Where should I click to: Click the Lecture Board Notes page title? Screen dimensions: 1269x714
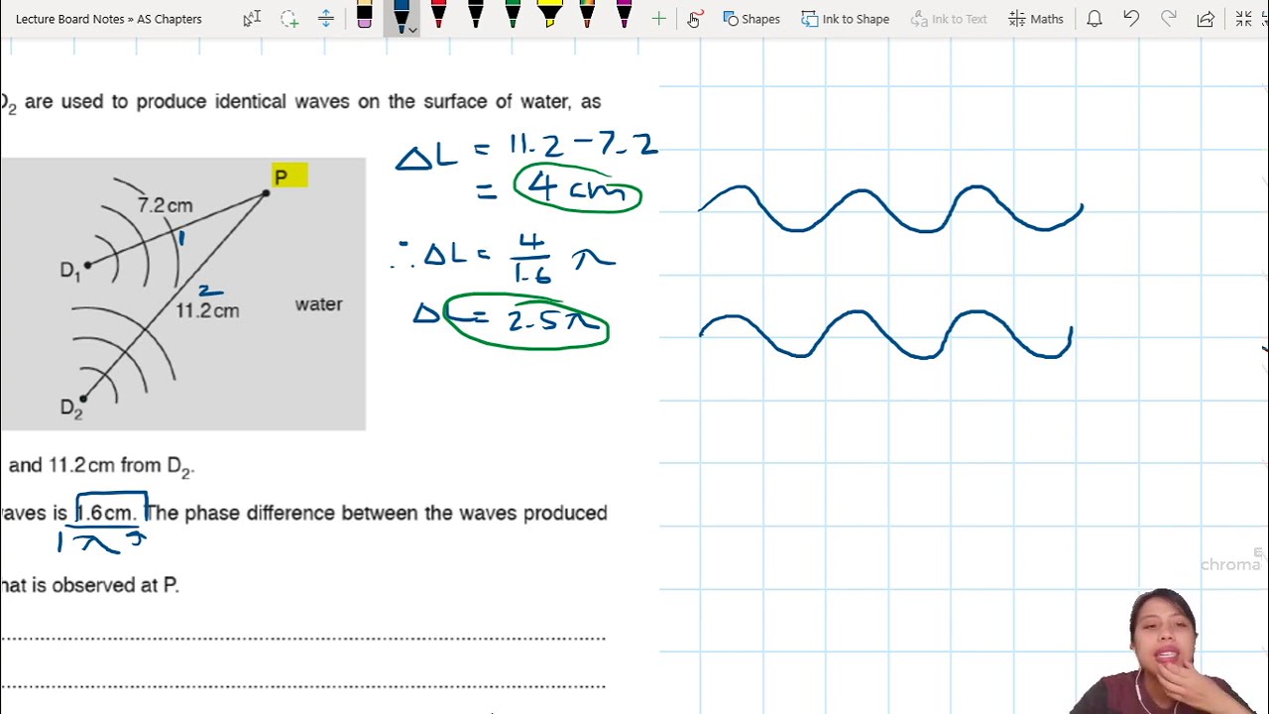coord(108,18)
